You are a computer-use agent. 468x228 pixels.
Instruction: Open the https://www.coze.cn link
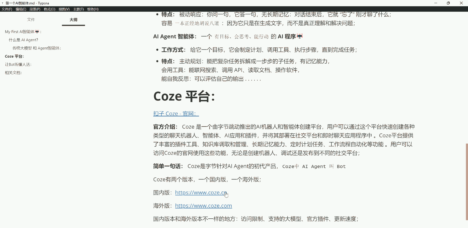(x=201, y=193)
